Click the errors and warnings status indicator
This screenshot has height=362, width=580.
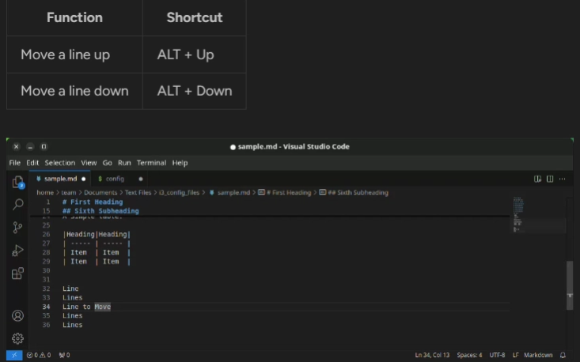pyautogui.click(x=38, y=355)
